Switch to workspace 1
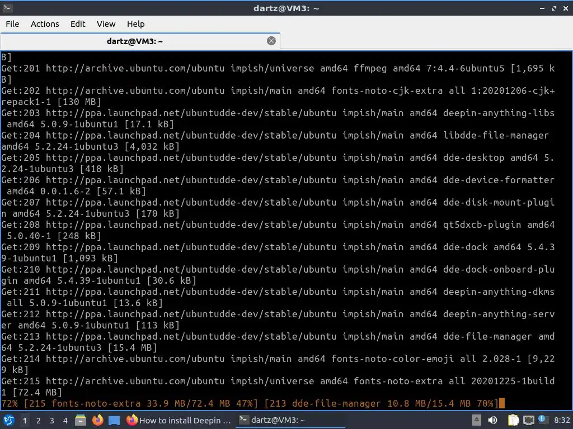This screenshot has height=429, width=573. [x=25, y=421]
